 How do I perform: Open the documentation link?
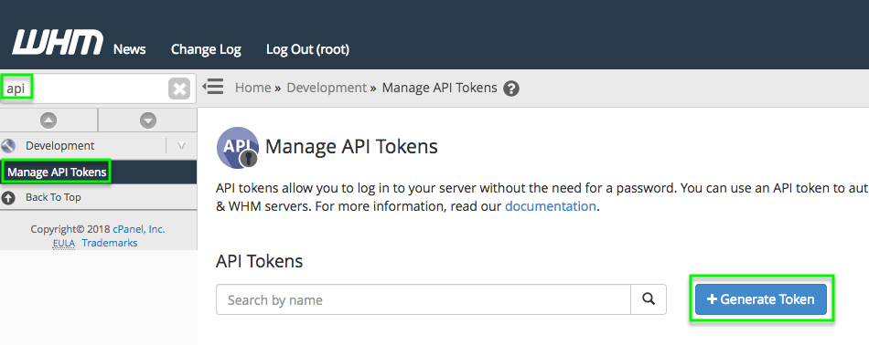[x=551, y=207]
